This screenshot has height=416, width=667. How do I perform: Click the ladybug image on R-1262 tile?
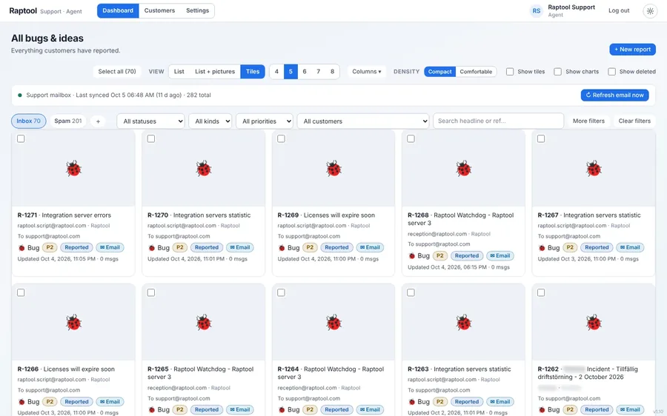pyautogui.click(x=594, y=323)
